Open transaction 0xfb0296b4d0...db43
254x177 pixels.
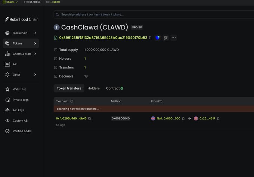[71, 118]
